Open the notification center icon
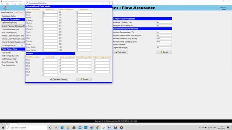The width and height of the screenshot is (232, 130). (x=228, y=127)
